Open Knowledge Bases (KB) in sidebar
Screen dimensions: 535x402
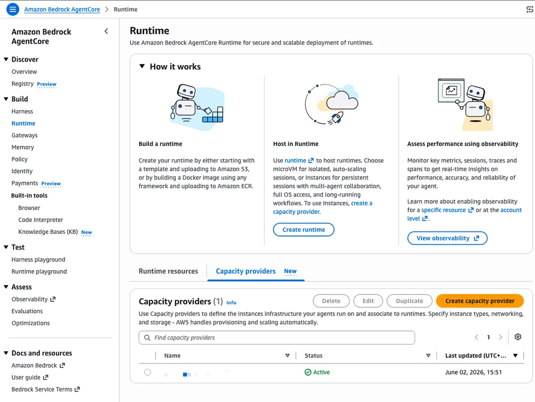(48, 232)
